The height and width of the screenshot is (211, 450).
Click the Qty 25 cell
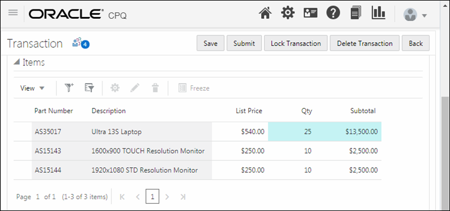(307, 132)
